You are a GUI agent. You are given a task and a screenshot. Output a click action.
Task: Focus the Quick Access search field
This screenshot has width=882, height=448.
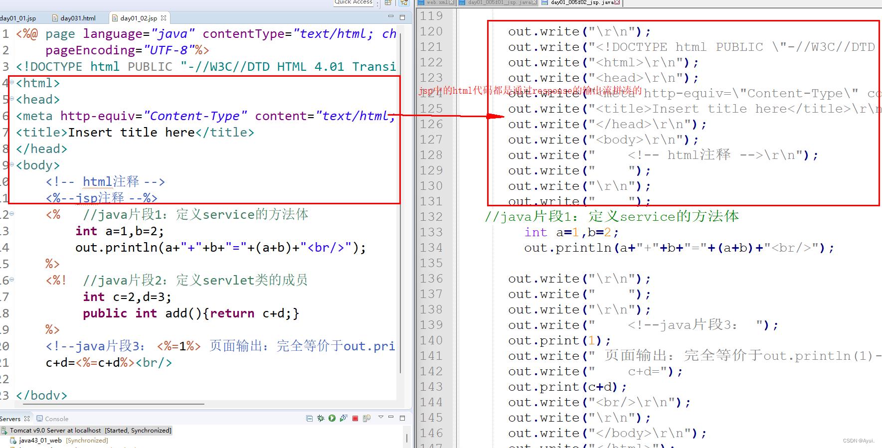point(353,2)
